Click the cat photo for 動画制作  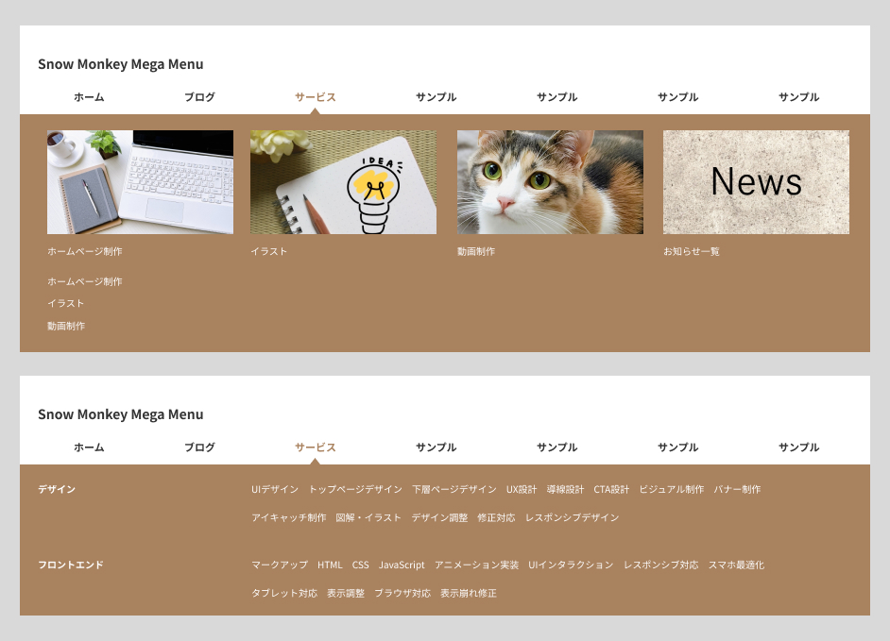(550, 181)
